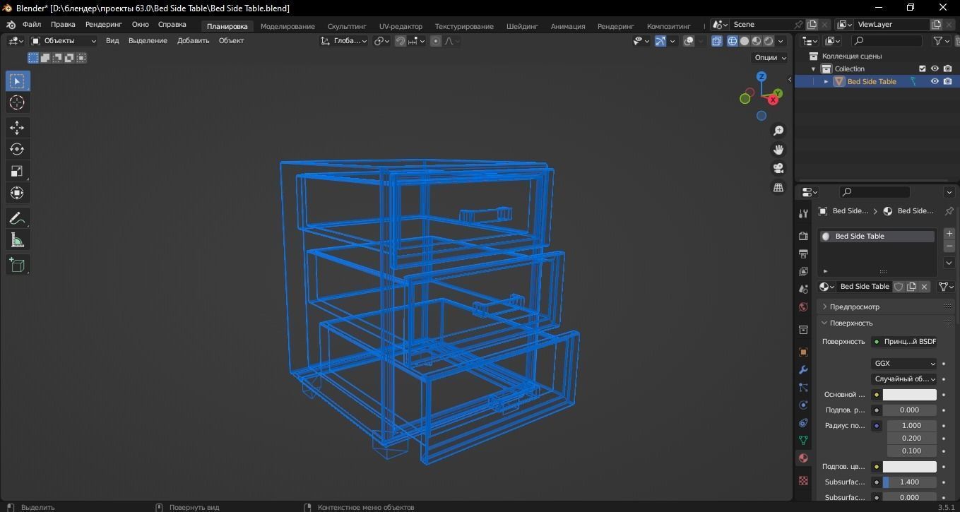Choose the Rotate tool
This screenshot has width=960, height=512.
[x=17, y=150]
